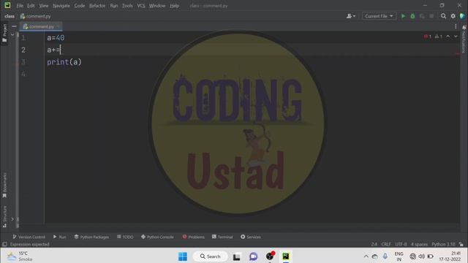Open the Services tool window
The width and height of the screenshot is (468, 263).
click(251, 237)
